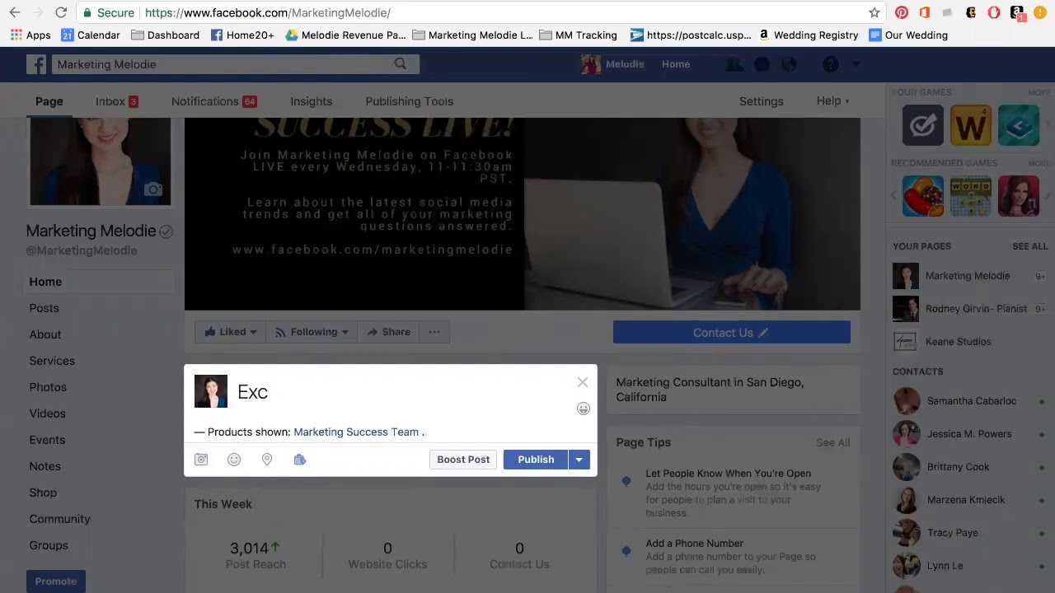Click See All in Page Tips
Viewport: 1055px width, 593px height.
(x=832, y=442)
